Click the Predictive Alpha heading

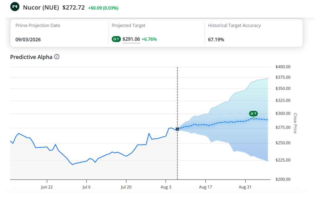click(x=31, y=57)
